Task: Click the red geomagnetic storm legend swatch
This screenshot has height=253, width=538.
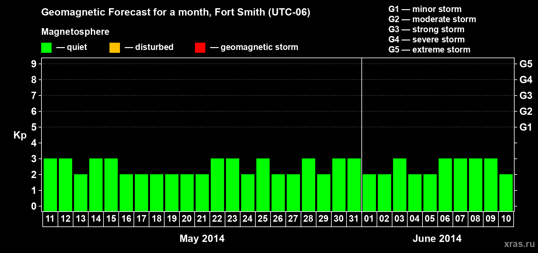Action: 200,48
